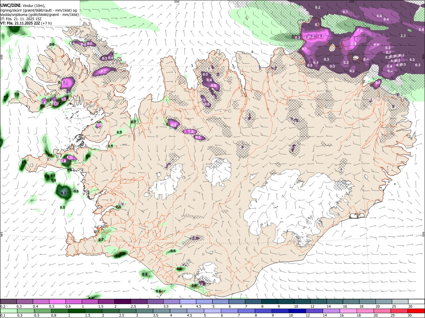Click the '4.3' rain value off the west coast
The width and height of the screenshot is (425, 318).
pyautogui.click(x=64, y=193)
